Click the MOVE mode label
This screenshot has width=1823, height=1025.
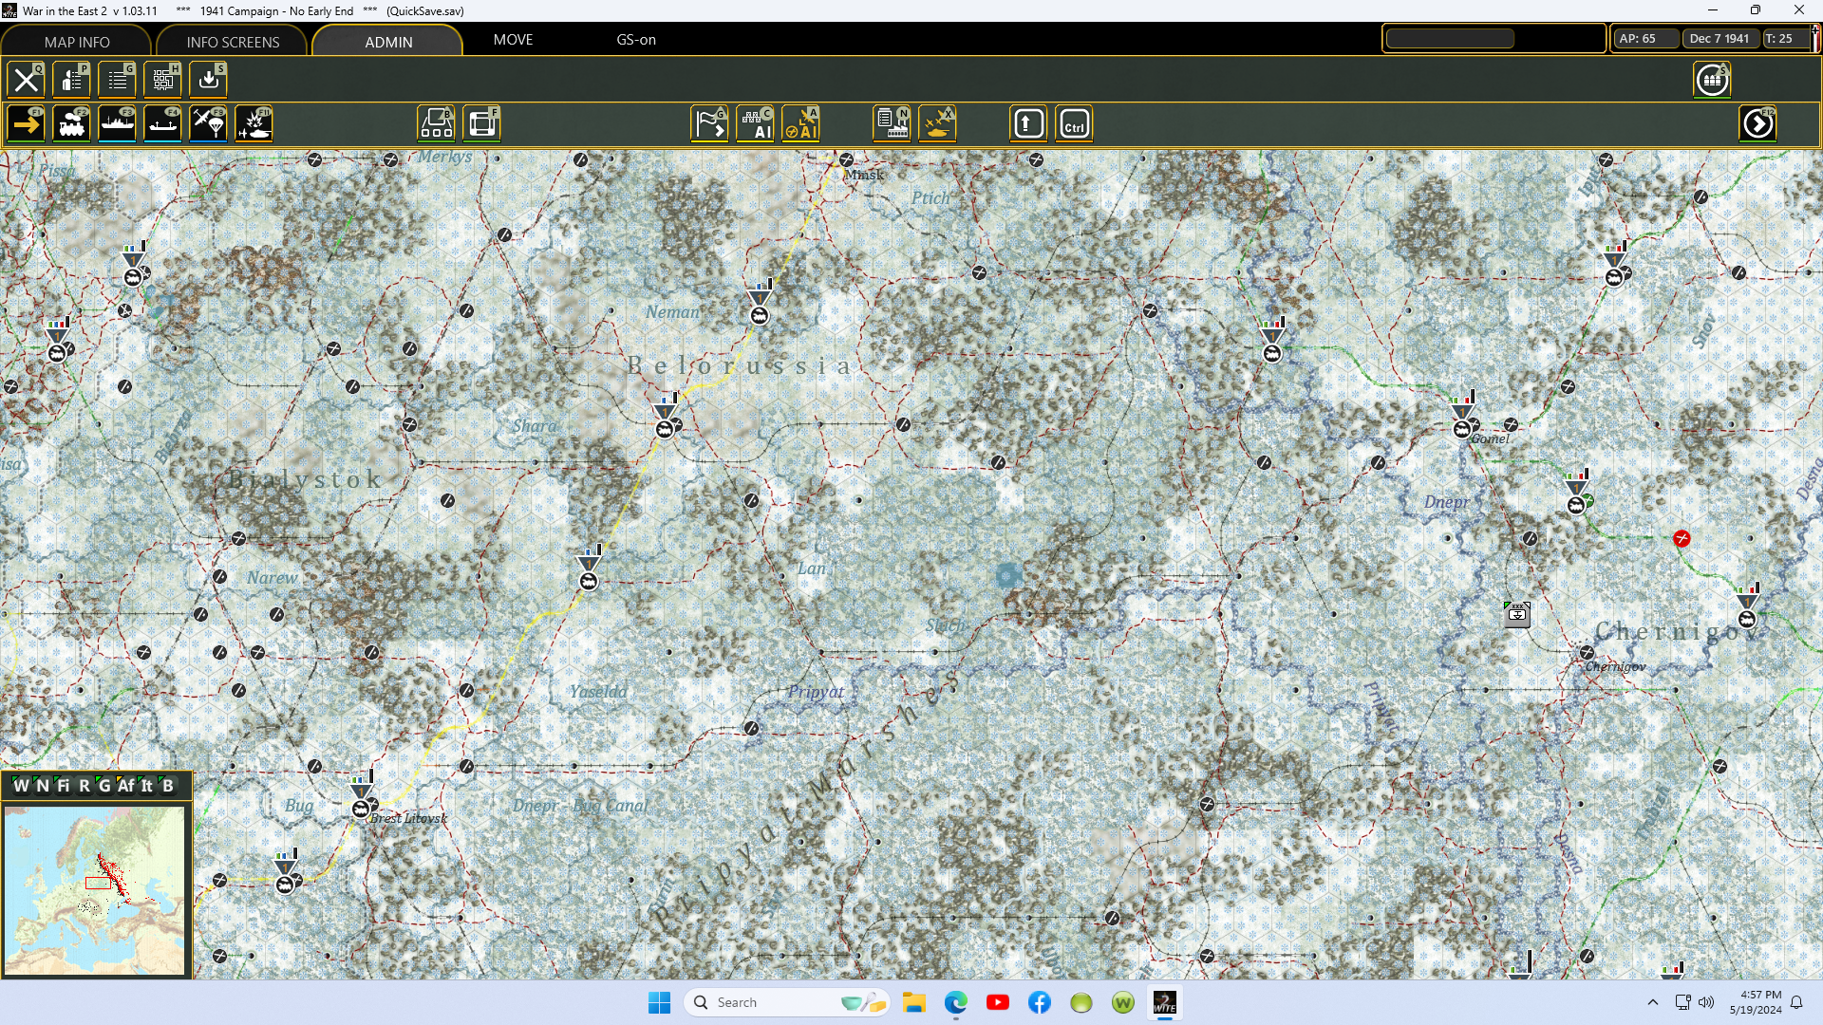click(514, 40)
